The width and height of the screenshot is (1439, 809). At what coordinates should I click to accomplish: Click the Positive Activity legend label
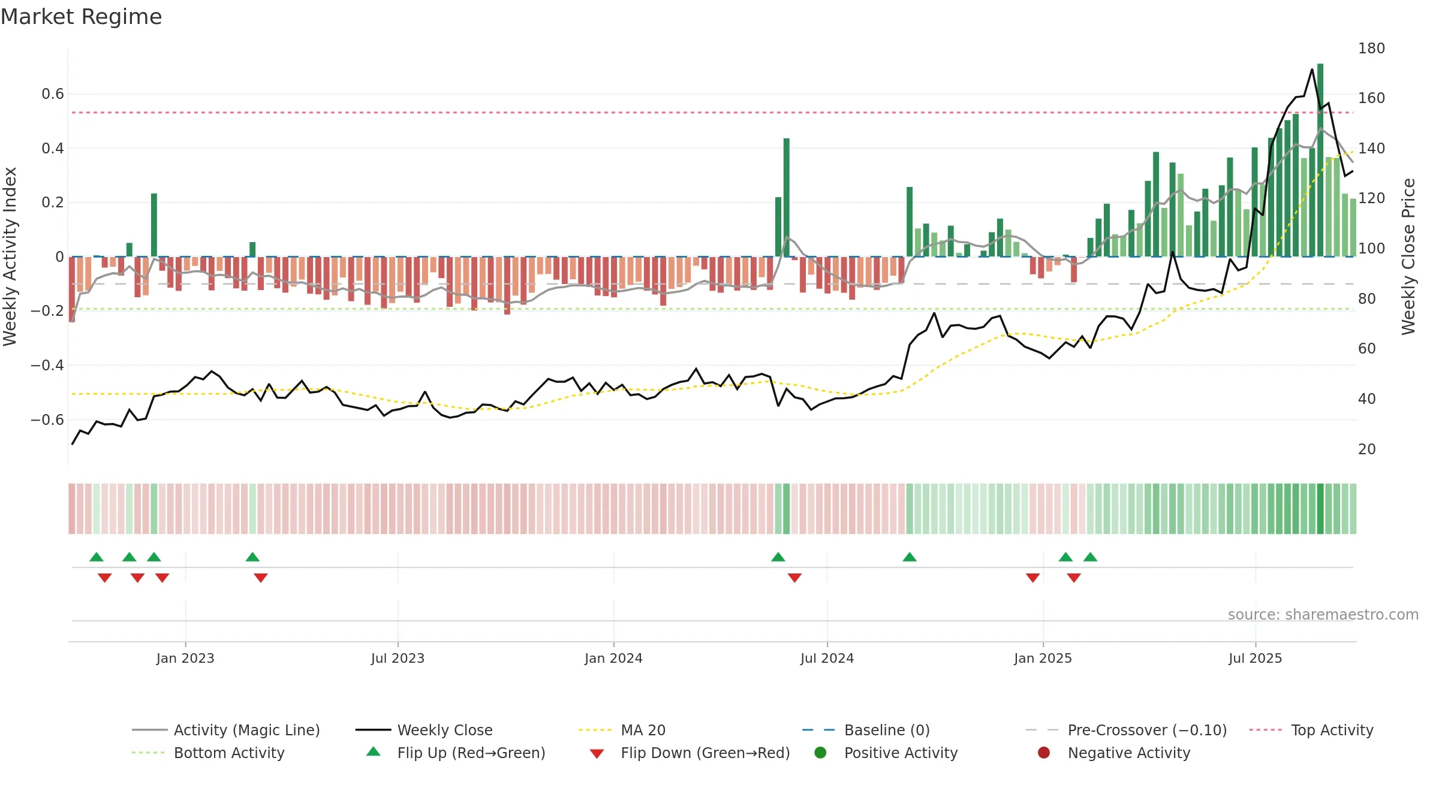[x=901, y=753]
